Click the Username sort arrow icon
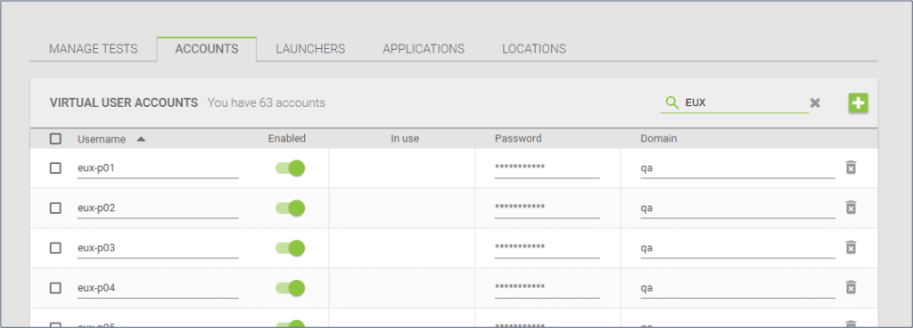 coord(141,139)
